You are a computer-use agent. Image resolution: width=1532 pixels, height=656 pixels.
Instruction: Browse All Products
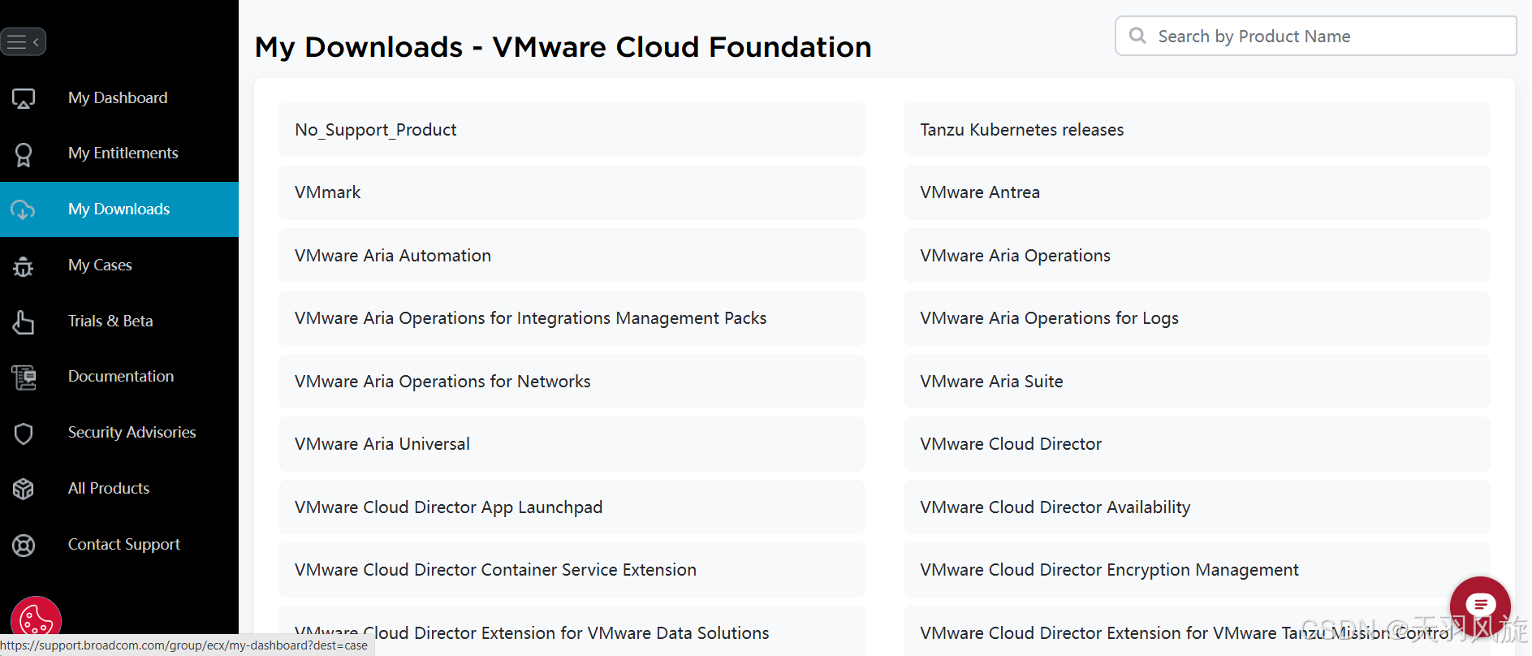point(119,489)
